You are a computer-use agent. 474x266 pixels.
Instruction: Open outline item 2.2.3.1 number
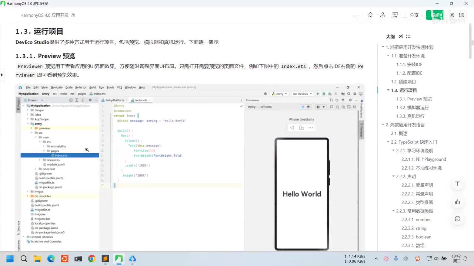click(x=416, y=219)
